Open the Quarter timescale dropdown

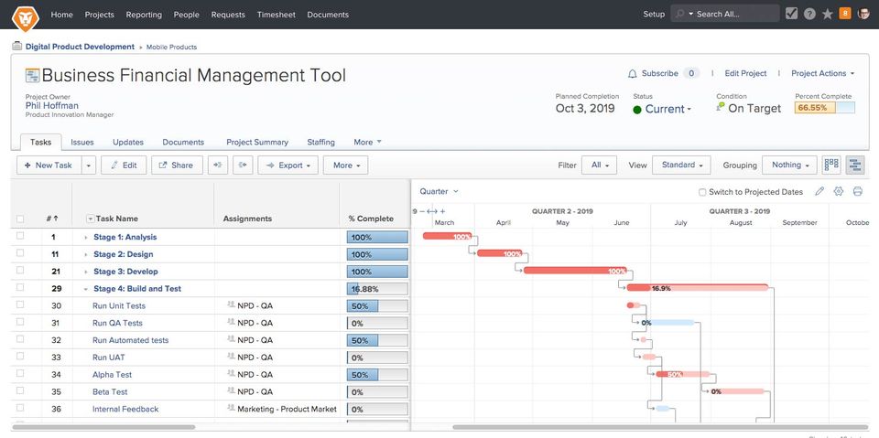(x=439, y=191)
